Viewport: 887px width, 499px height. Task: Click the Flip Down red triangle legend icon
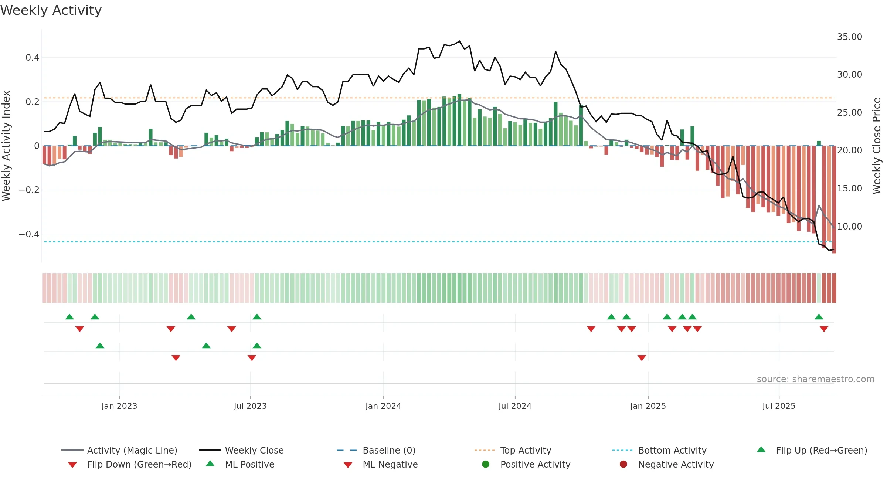point(72,465)
